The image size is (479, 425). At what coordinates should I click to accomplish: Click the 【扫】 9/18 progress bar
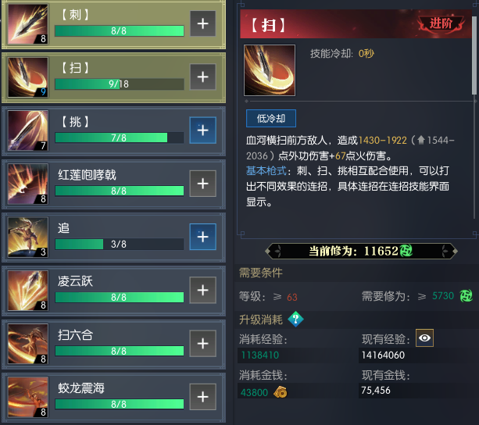(x=120, y=84)
